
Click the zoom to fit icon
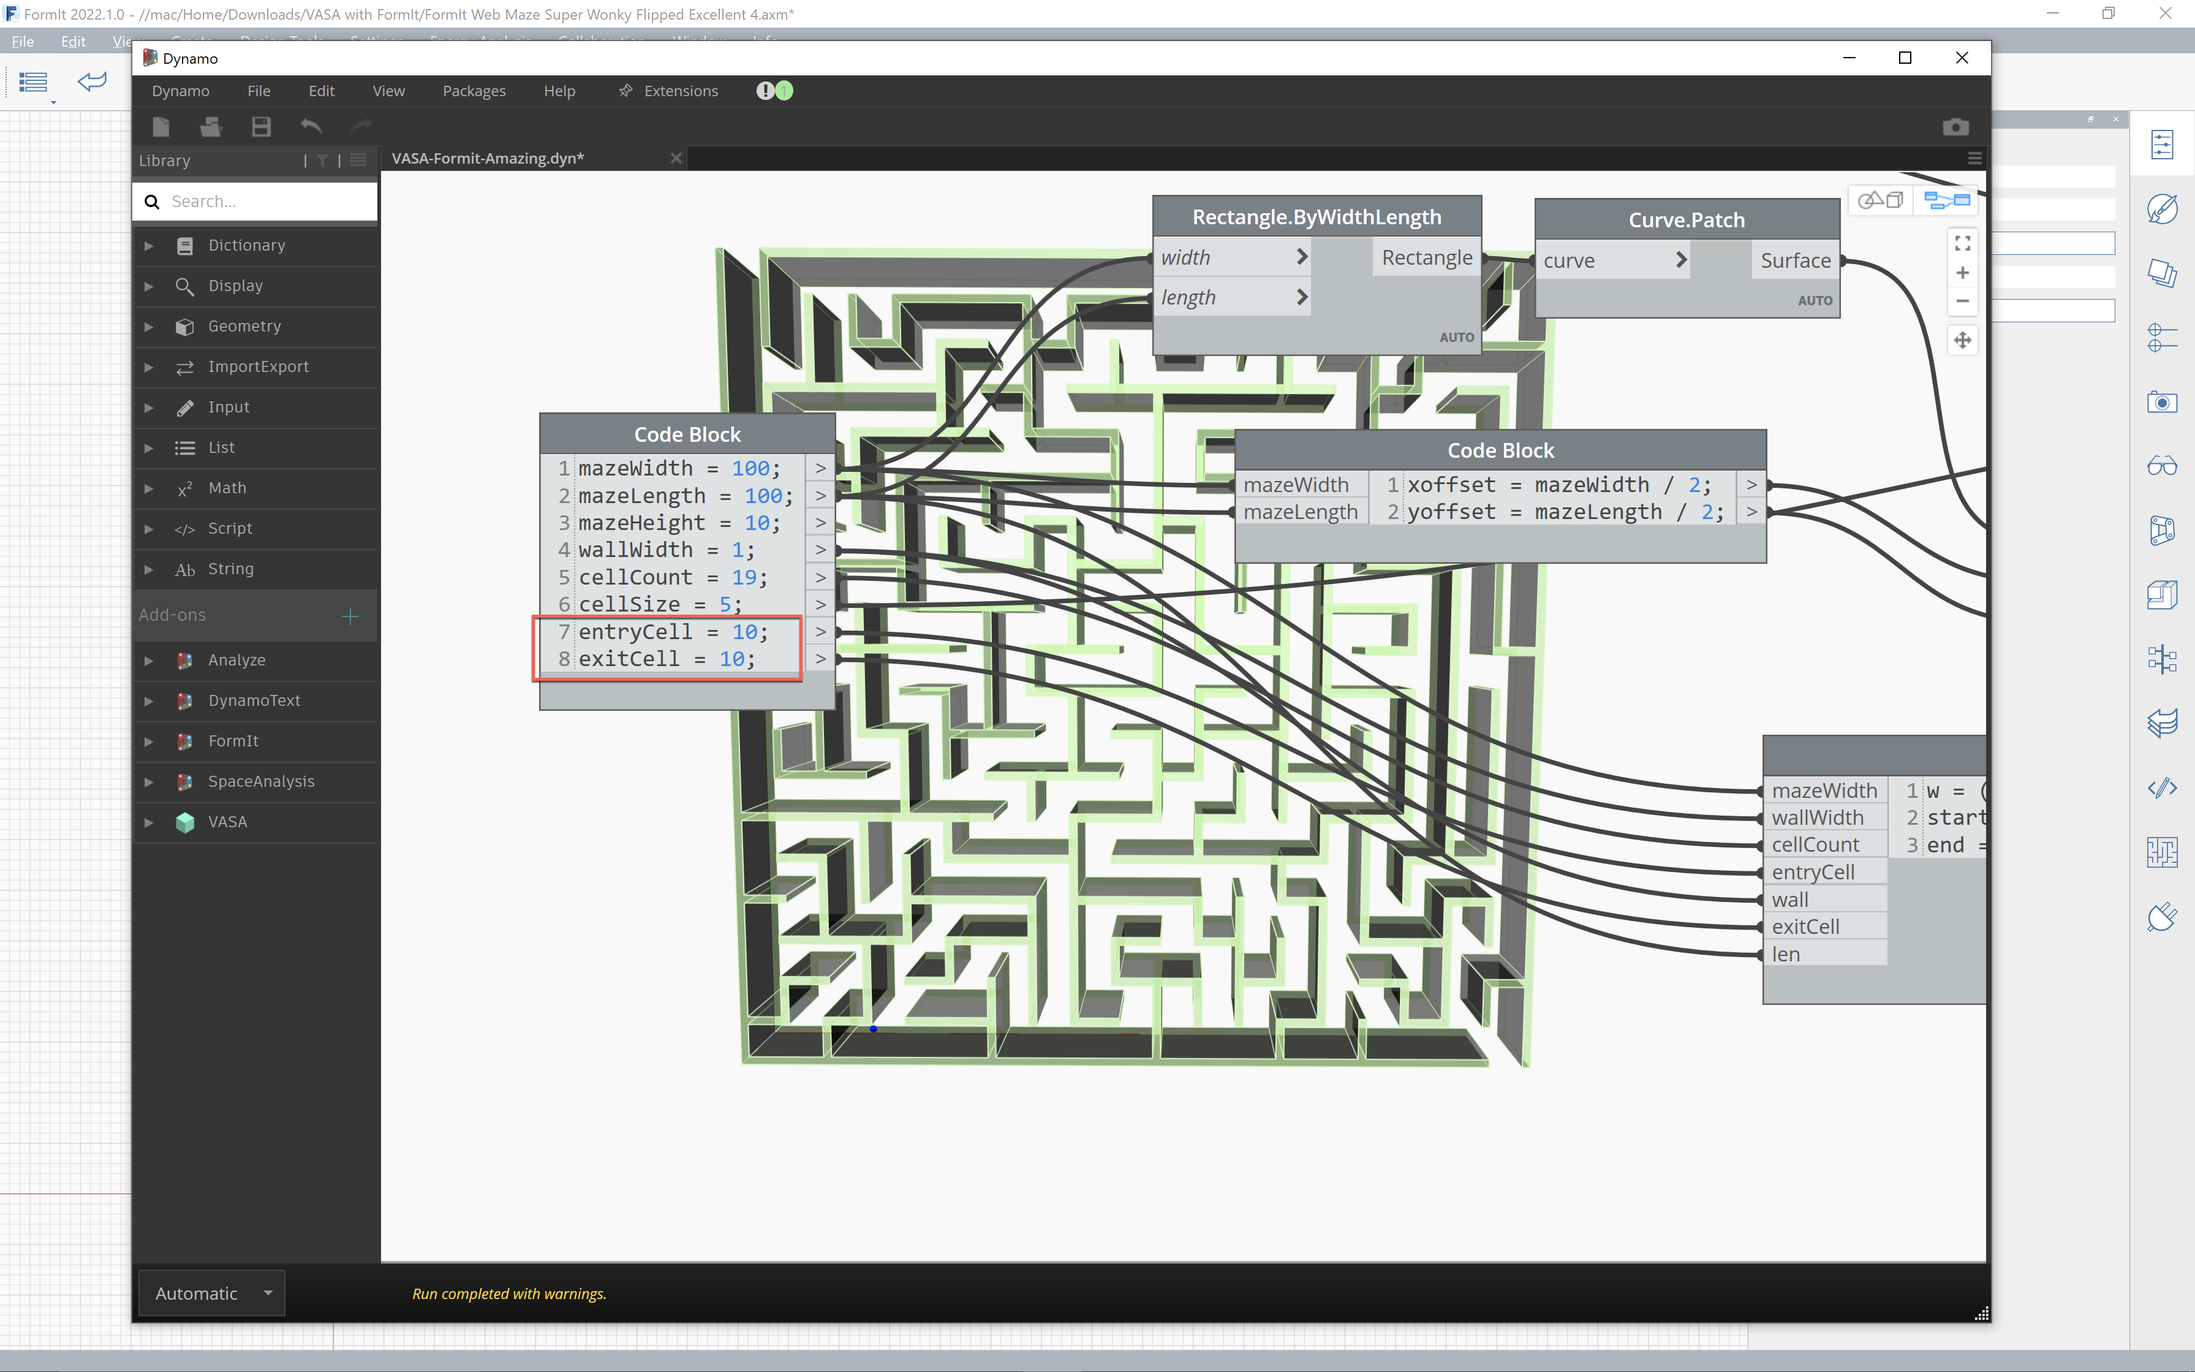coord(1962,243)
